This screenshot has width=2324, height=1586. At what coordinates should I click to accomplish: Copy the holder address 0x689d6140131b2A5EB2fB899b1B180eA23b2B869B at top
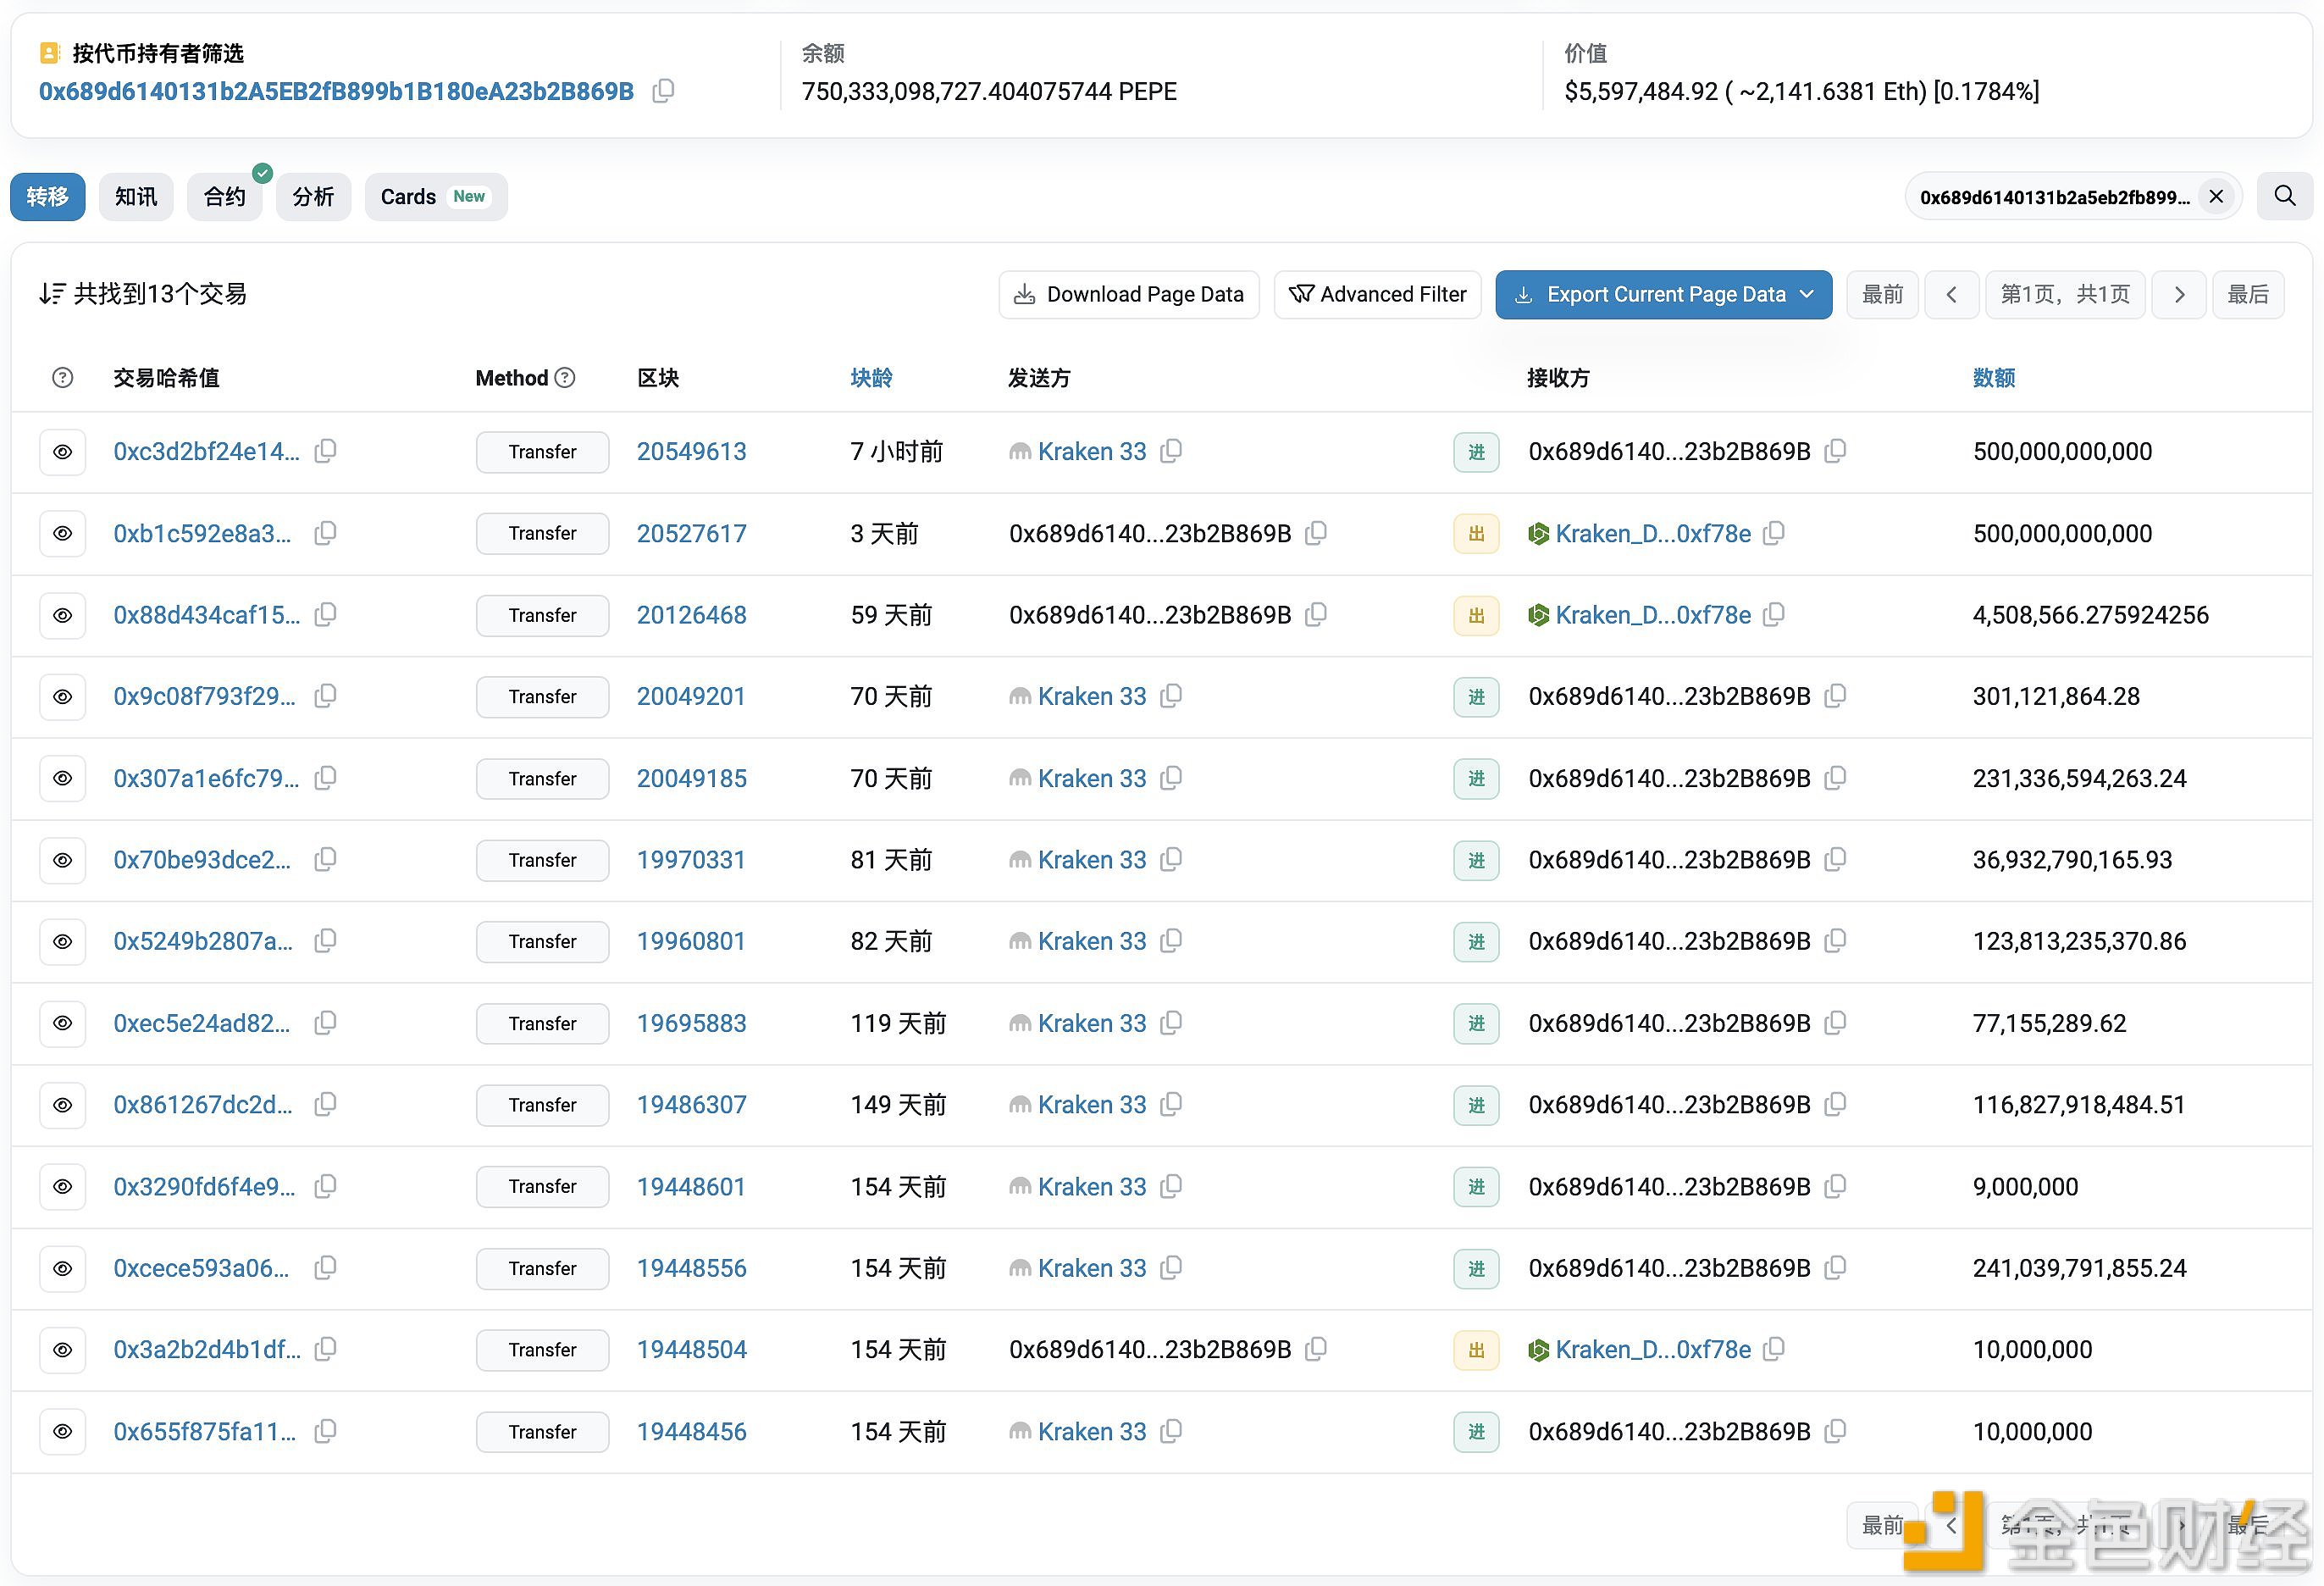point(663,91)
